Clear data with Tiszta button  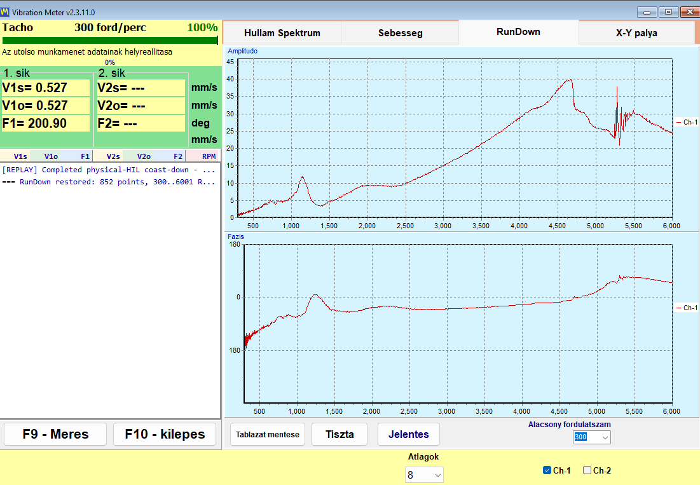tap(340, 434)
